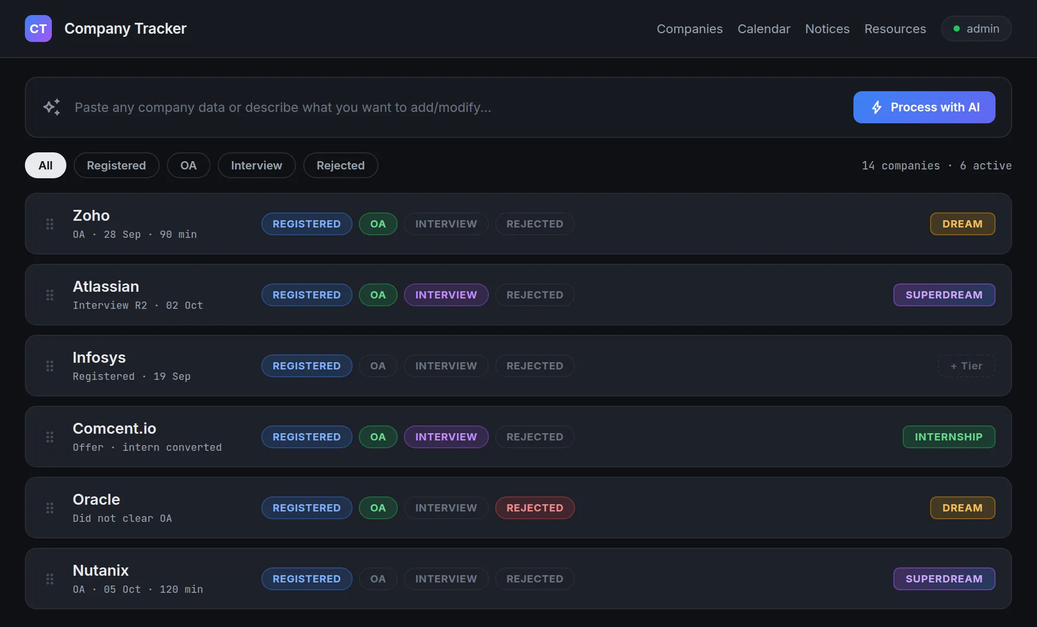Open the Atlassian company entry
The width and height of the screenshot is (1037, 627).
pyautogui.click(x=518, y=295)
